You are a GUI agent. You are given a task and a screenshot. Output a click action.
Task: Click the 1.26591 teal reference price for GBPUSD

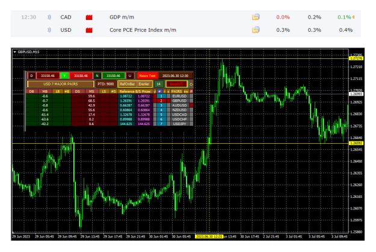[x=126, y=100]
